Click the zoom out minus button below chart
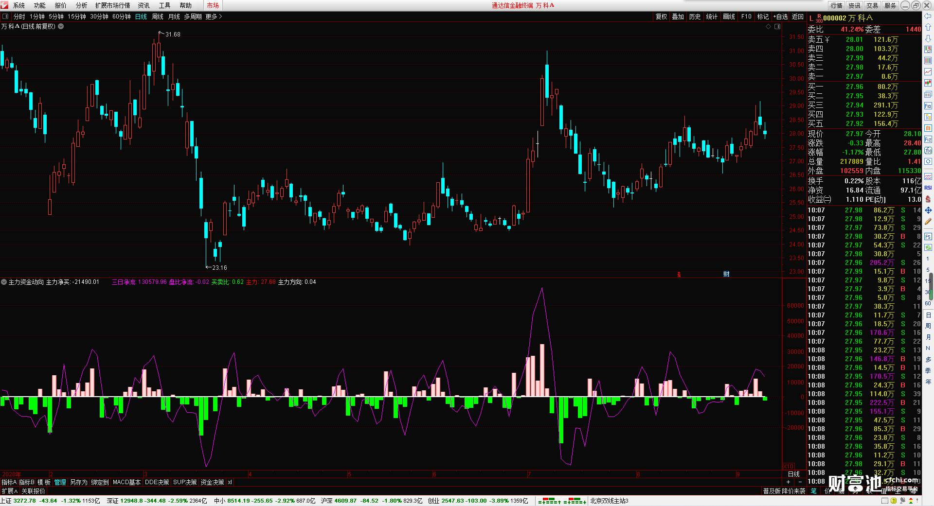 point(800,482)
